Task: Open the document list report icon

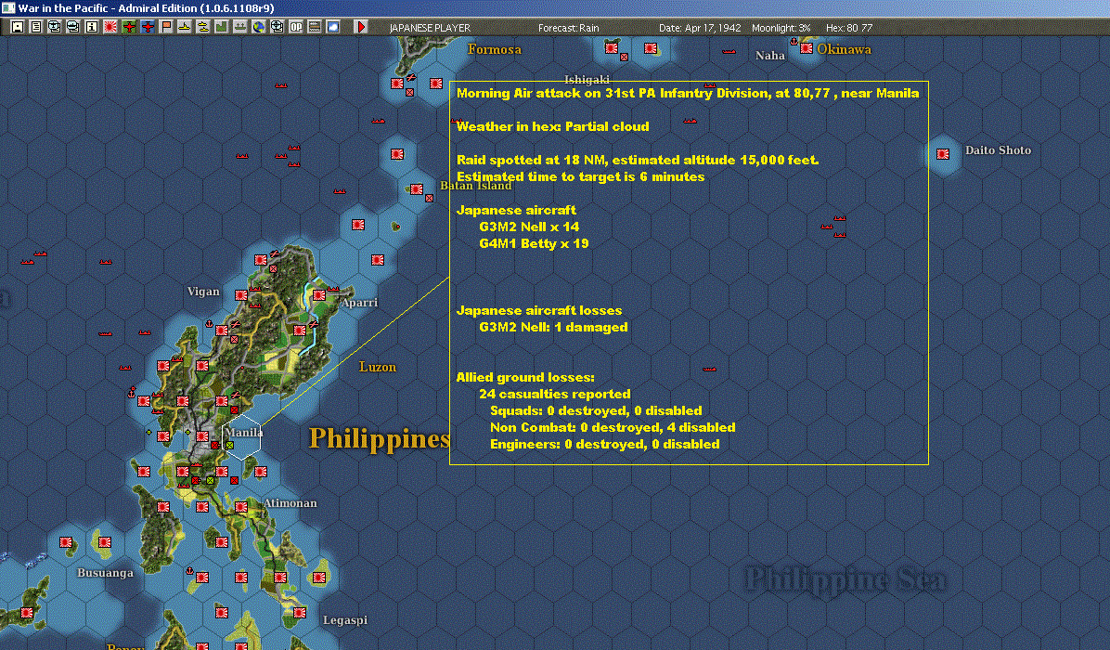Action: tap(36, 27)
